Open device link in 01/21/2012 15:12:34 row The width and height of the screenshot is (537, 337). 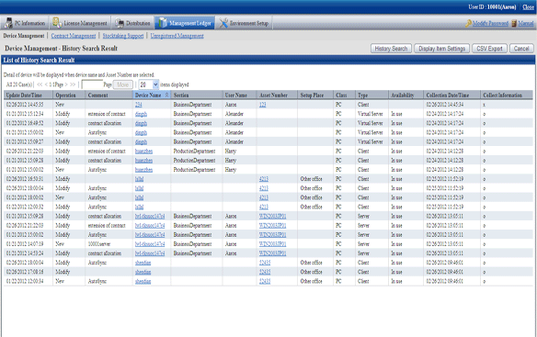[141, 114]
